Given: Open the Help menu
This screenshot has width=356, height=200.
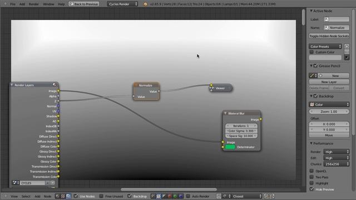Looking at the screenshot, I should tap(61, 4).
